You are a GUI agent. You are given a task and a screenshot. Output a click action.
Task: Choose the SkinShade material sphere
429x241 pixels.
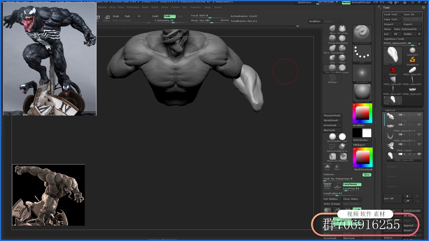pos(332,137)
